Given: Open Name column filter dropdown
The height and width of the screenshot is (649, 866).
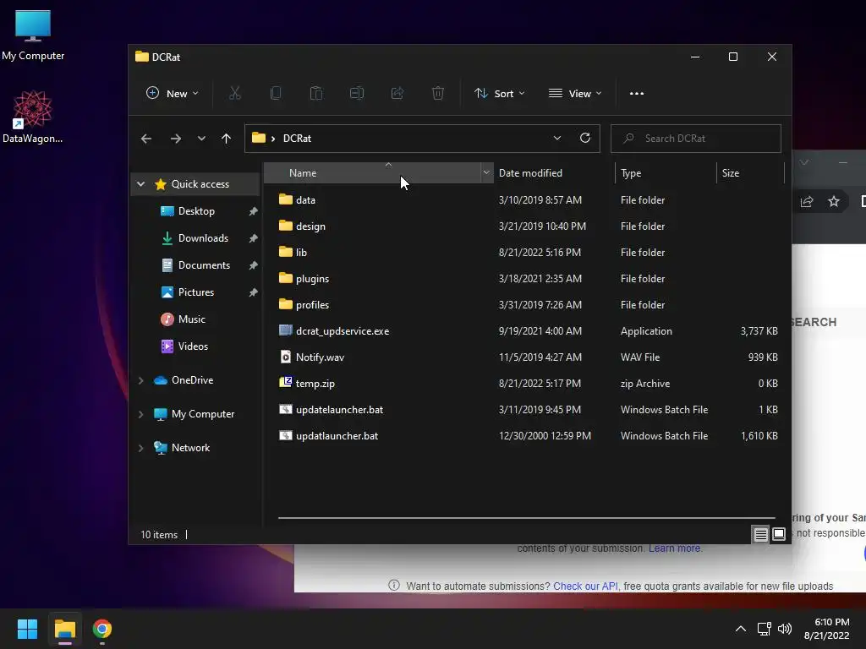Looking at the screenshot, I should (x=486, y=172).
